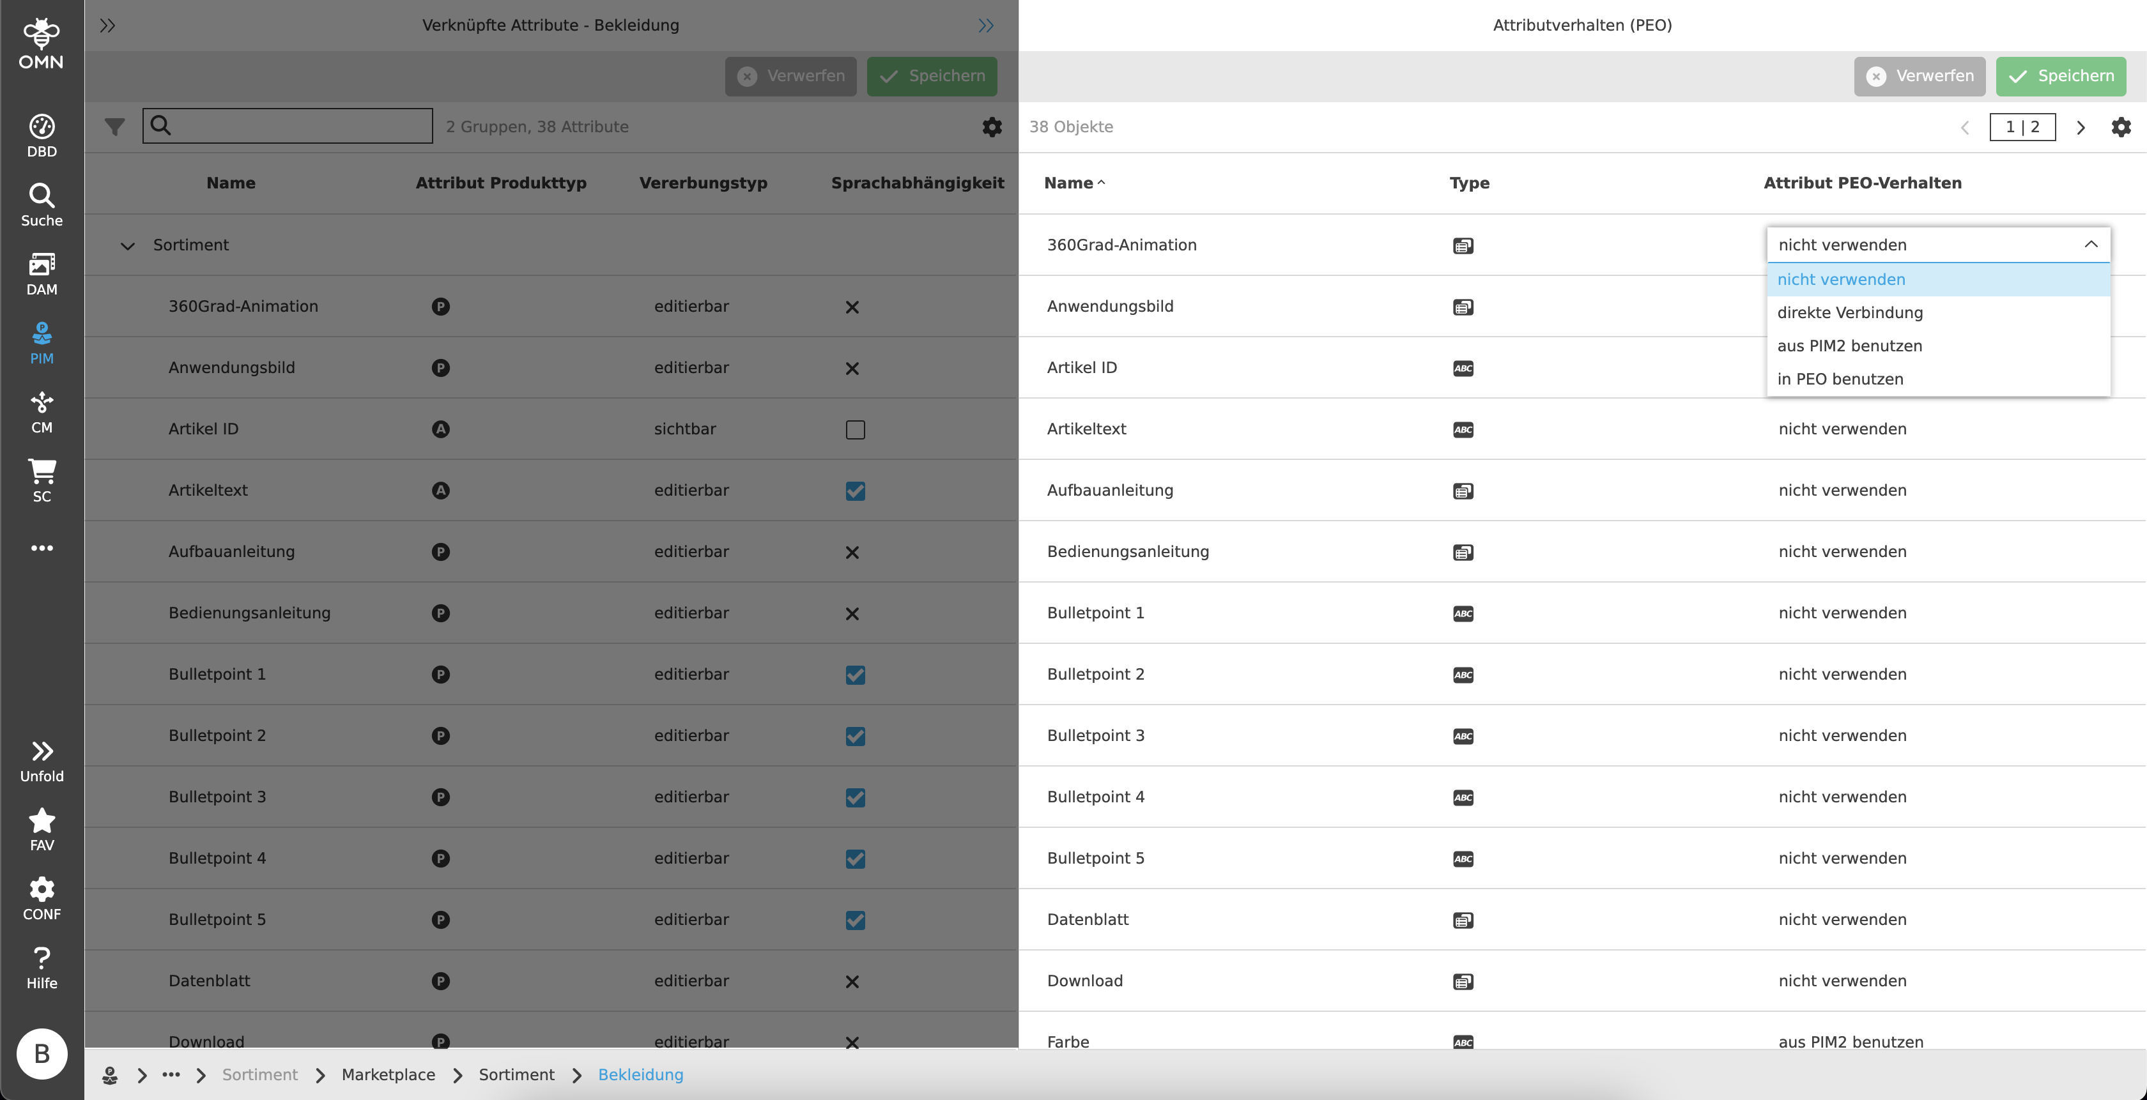Open the DBD dashboard icon
Screen dimensions: 2147x1100
[x=42, y=136]
